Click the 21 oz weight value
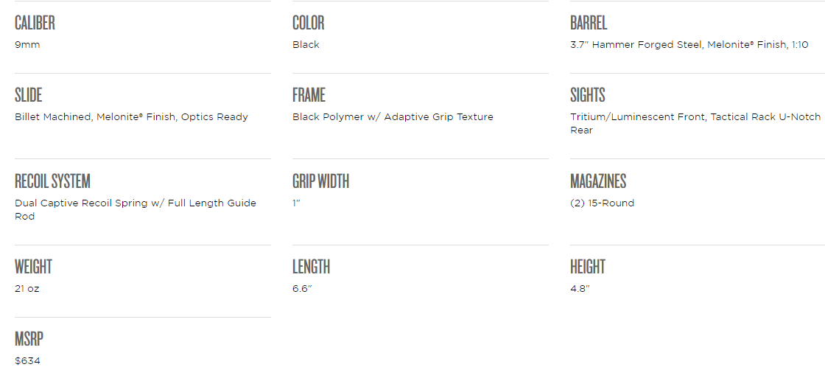Image resolution: width=825 pixels, height=381 pixels. pos(27,289)
